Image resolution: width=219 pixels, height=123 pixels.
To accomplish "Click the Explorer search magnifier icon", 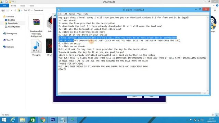I will [x=215, y=10].
